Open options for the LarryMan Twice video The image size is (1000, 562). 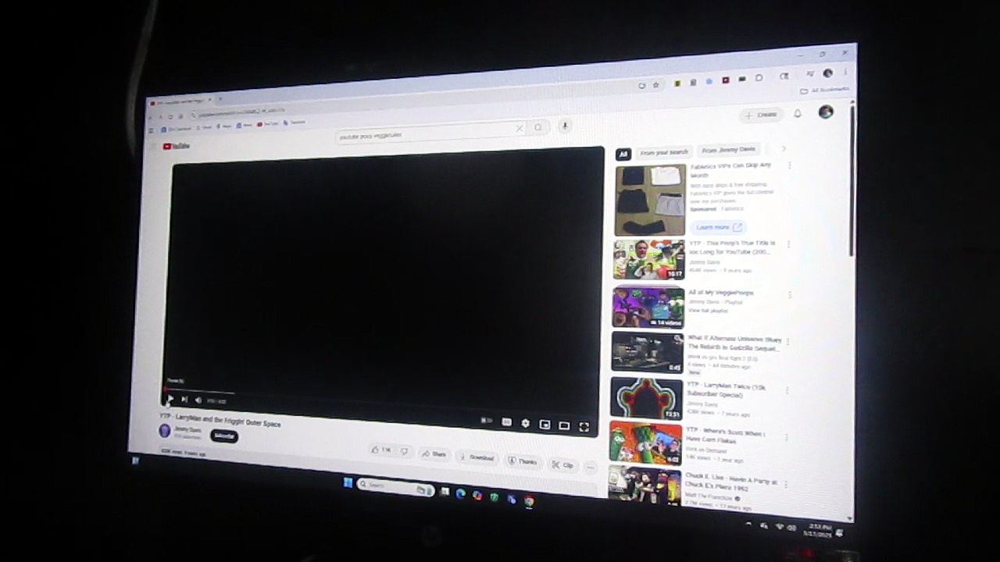(787, 389)
